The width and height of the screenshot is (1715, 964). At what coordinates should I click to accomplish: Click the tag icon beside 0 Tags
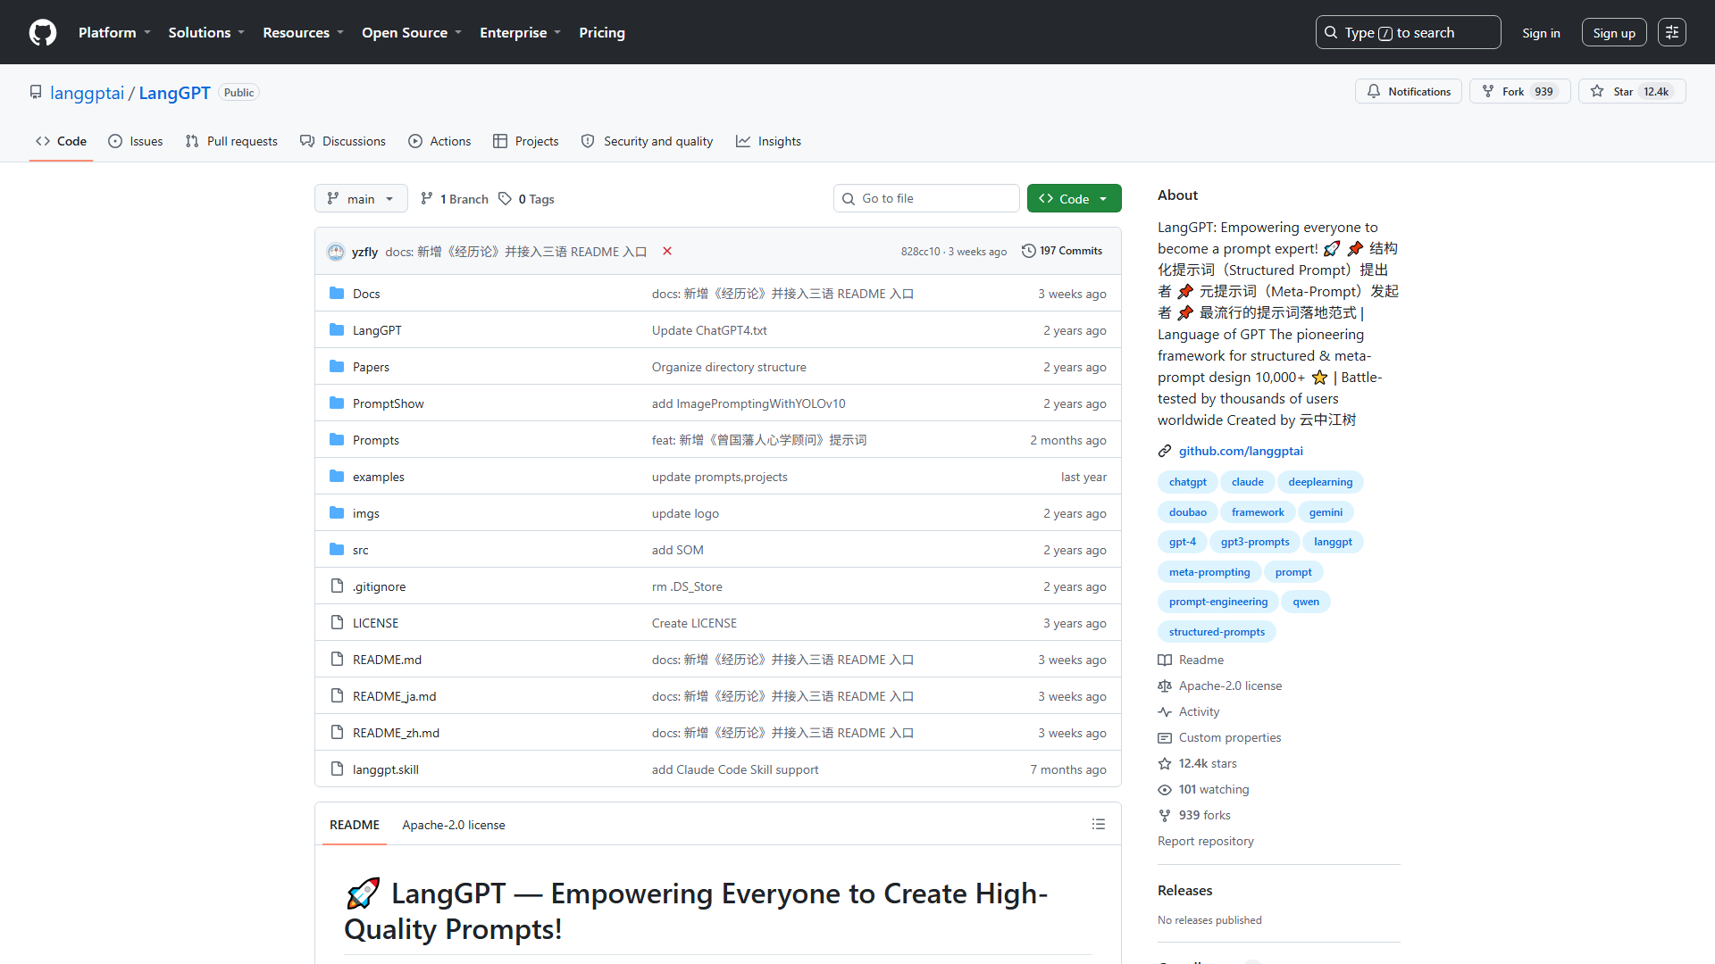point(506,198)
